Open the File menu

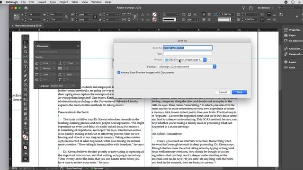(x=23, y=2)
